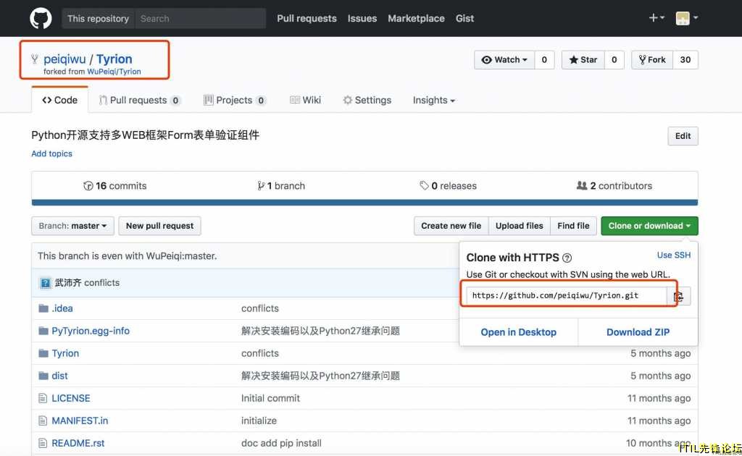Open Gist in top navigation
The height and width of the screenshot is (456, 742).
click(x=464, y=18)
